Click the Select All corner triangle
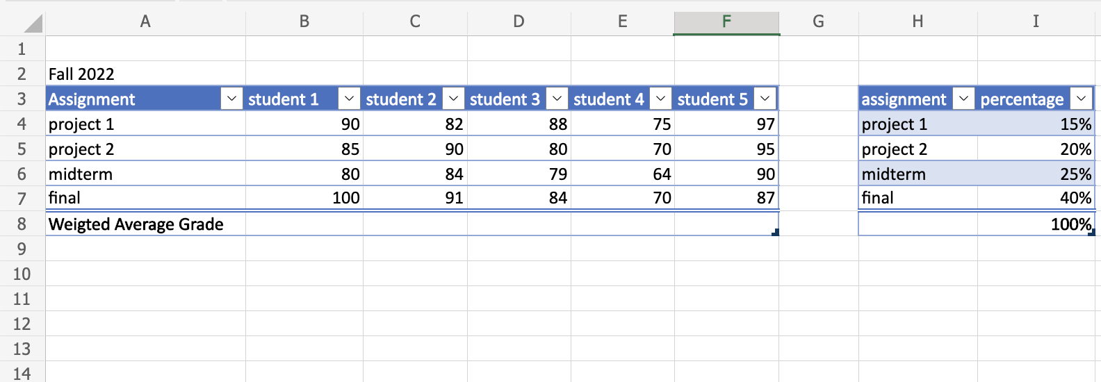 click(33, 24)
